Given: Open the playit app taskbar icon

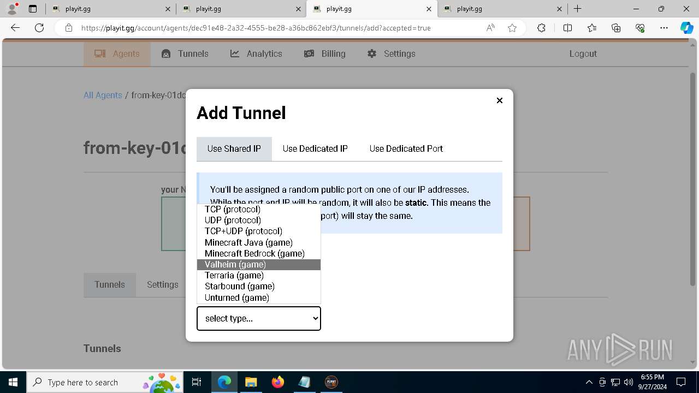Looking at the screenshot, I should 331,382.
